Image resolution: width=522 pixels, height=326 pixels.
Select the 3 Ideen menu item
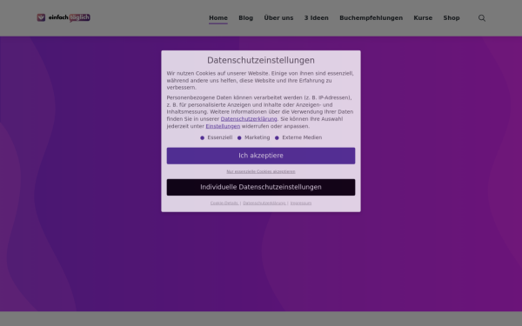(x=317, y=18)
